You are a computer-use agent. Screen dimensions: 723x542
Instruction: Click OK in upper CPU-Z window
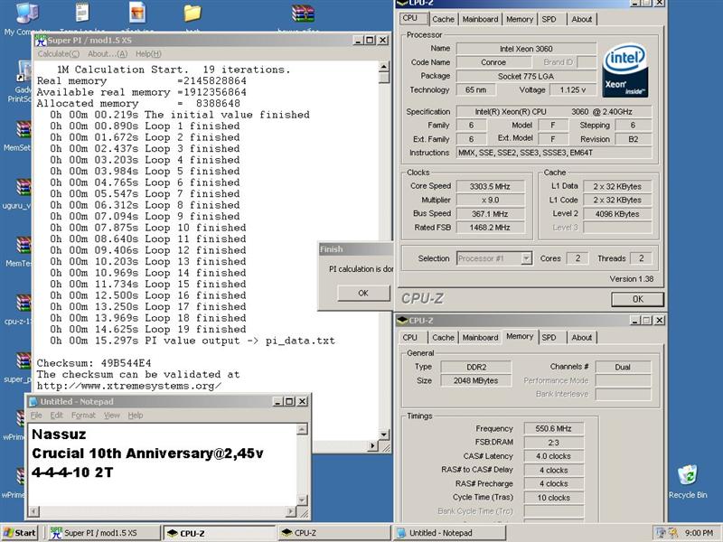click(x=638, y=299)
